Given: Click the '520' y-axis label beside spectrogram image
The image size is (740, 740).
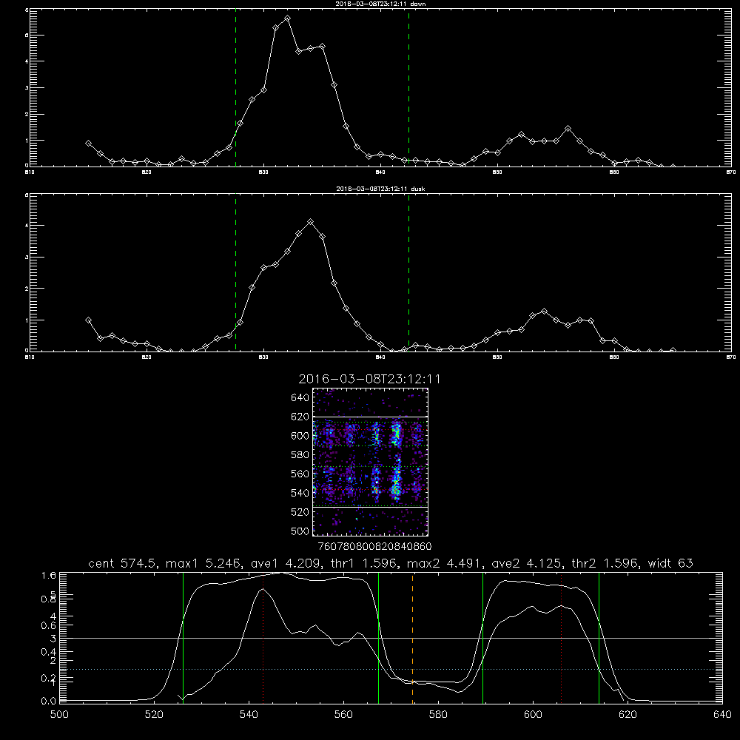Looking at the screenshot, I should (x=300, y=512).
